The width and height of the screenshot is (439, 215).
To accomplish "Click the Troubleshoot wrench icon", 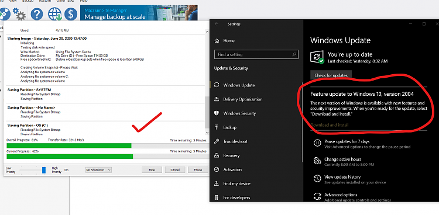I will click(x=217, y=141).
